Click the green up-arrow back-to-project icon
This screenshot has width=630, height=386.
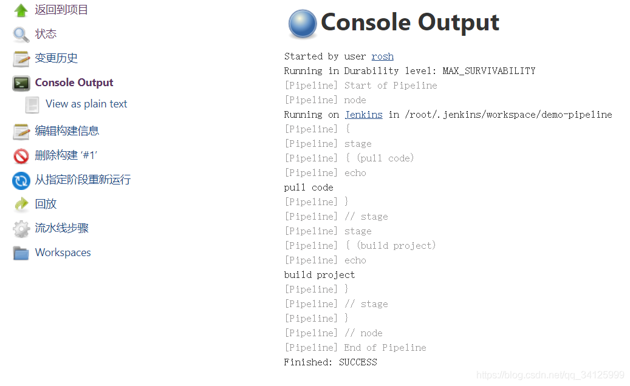coord(21,10)
